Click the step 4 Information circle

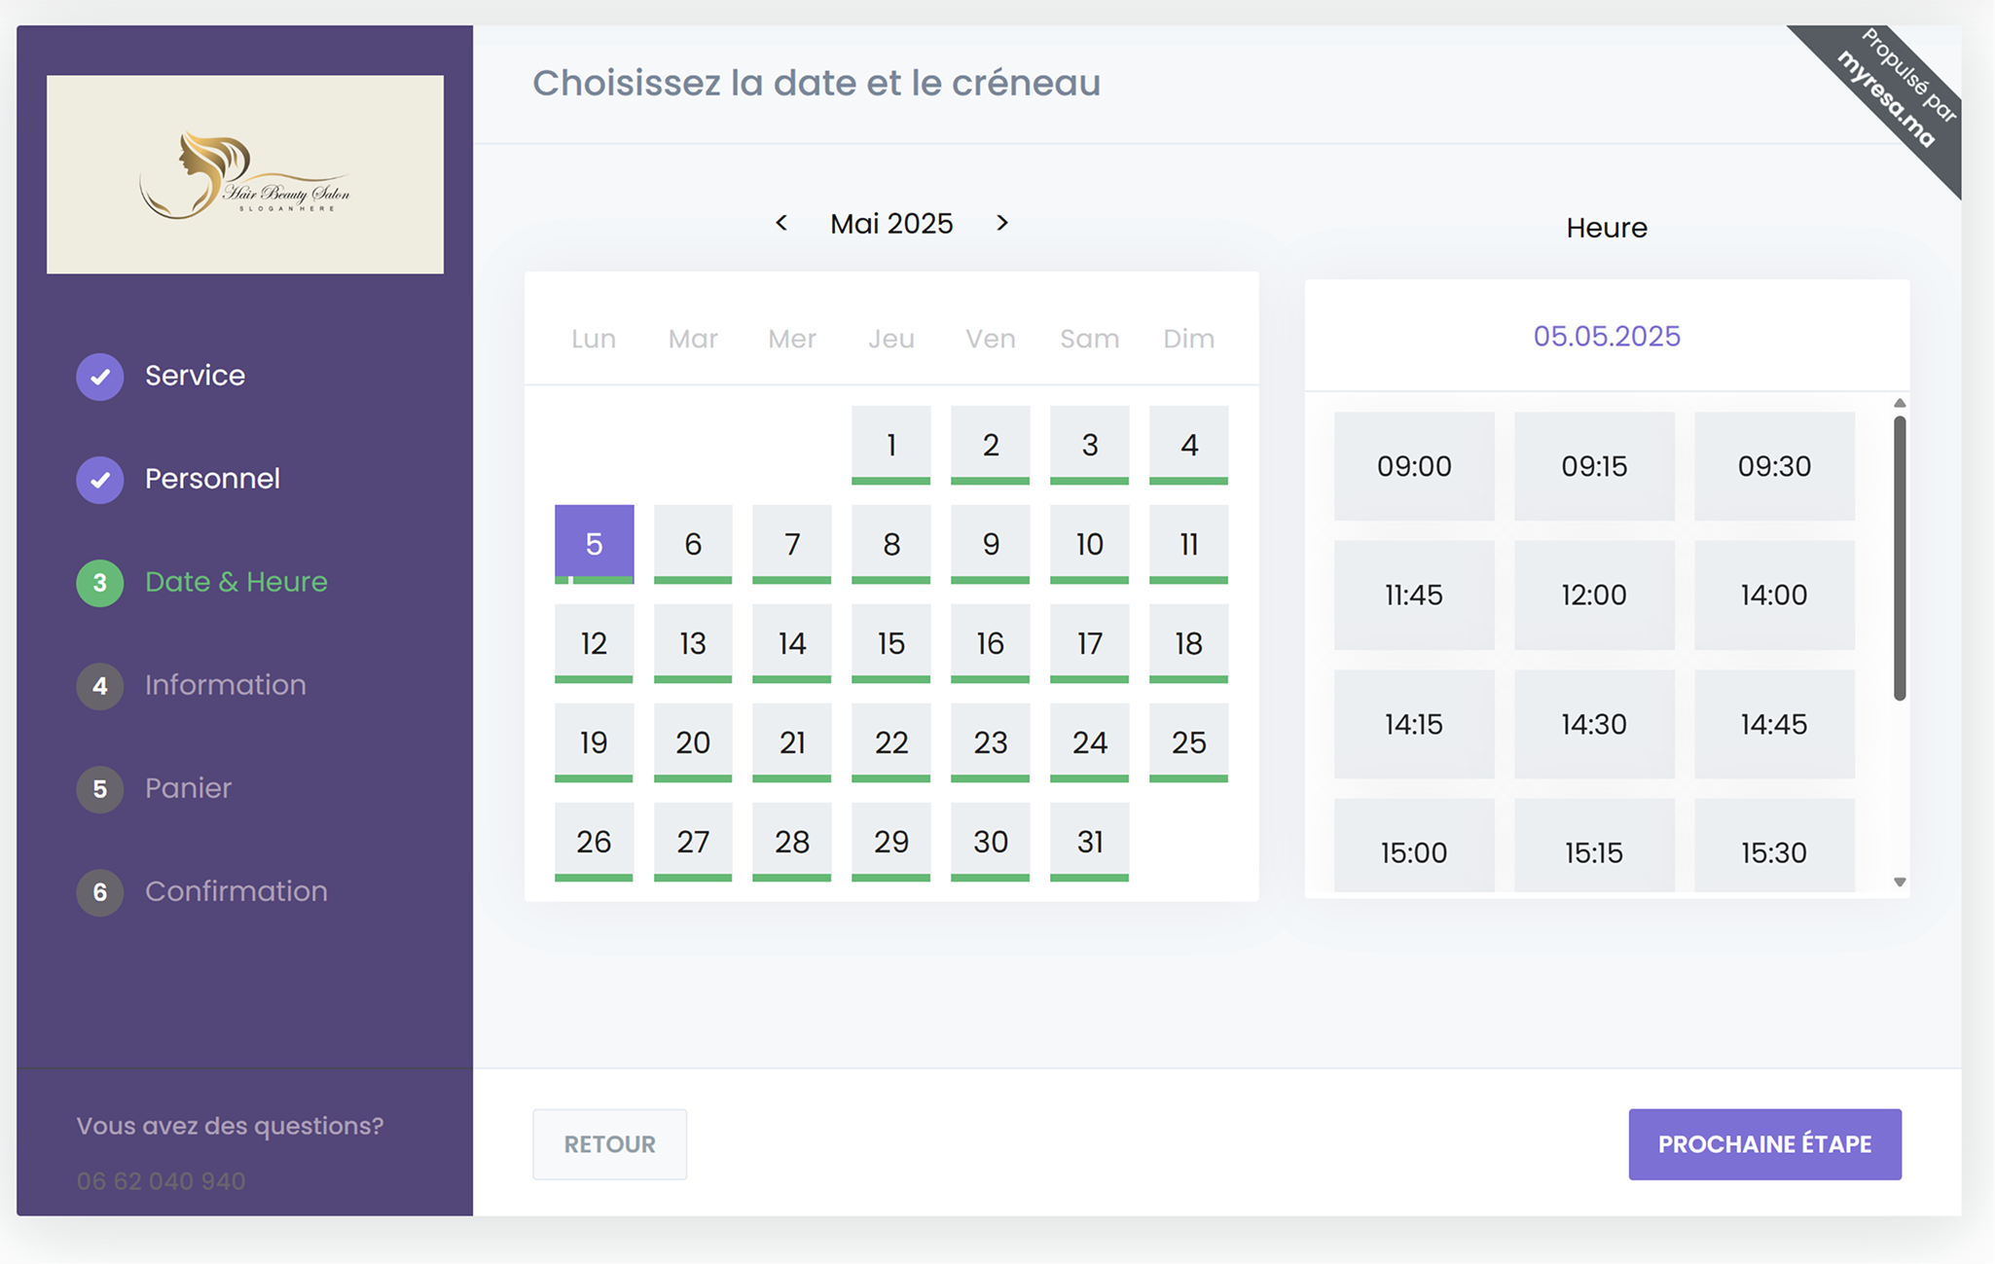click(x=100, y=686)
